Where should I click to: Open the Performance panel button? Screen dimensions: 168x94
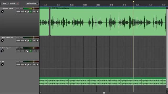(32, 4)
